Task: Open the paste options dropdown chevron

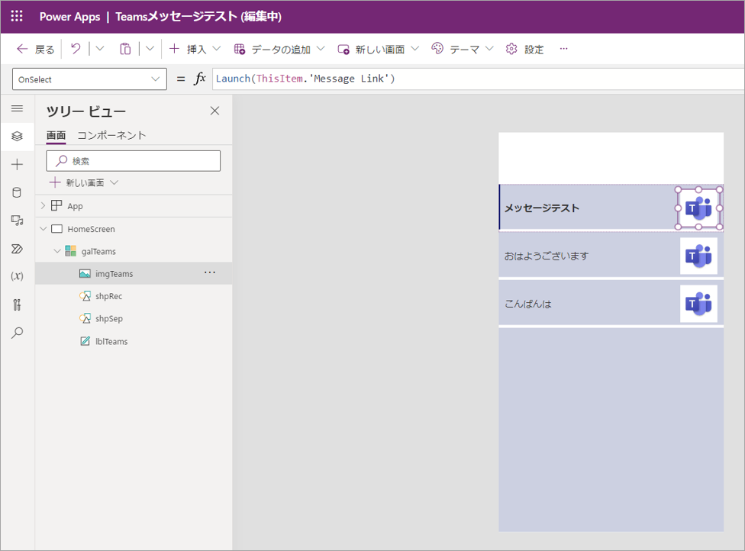Action: (x=150, y=48)
